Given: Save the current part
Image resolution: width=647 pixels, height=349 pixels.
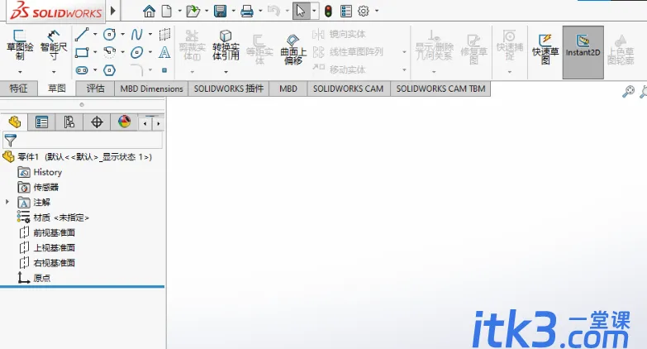Looking at the screenshot, I should click(x=220, y=11).
